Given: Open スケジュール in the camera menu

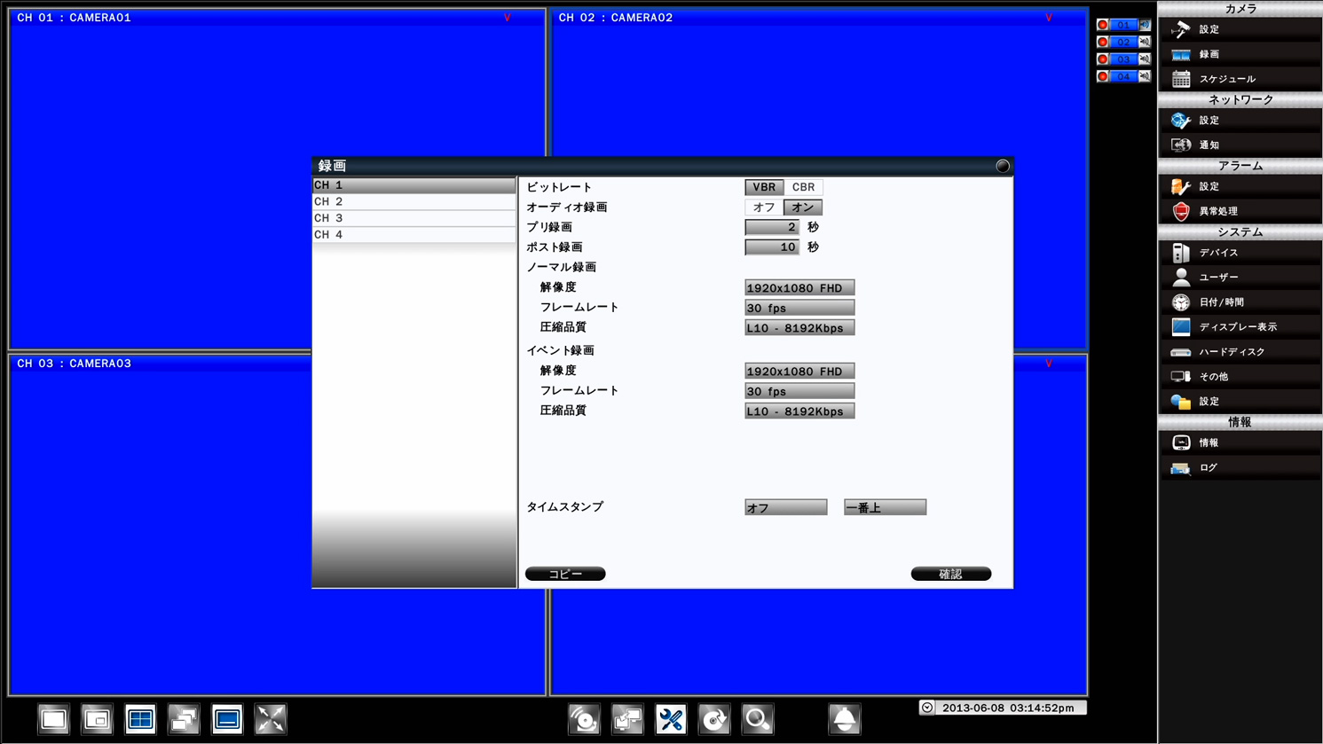Looking at the screenshot, I should point(1227,79).
